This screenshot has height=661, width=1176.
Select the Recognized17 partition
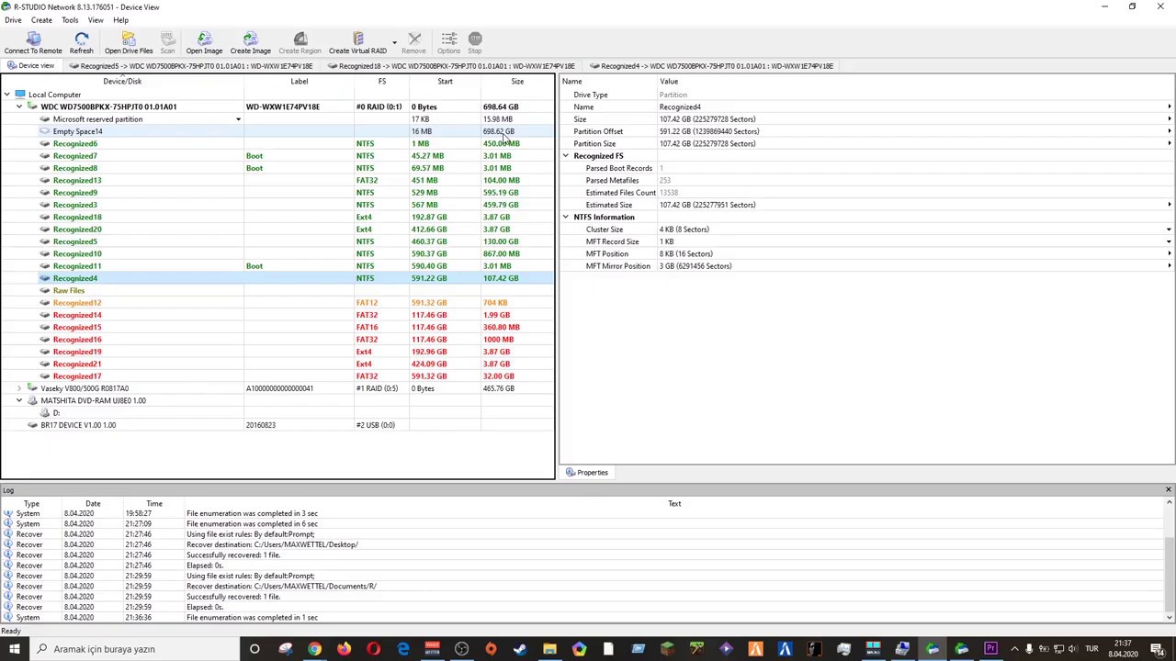tap(277, 376)
